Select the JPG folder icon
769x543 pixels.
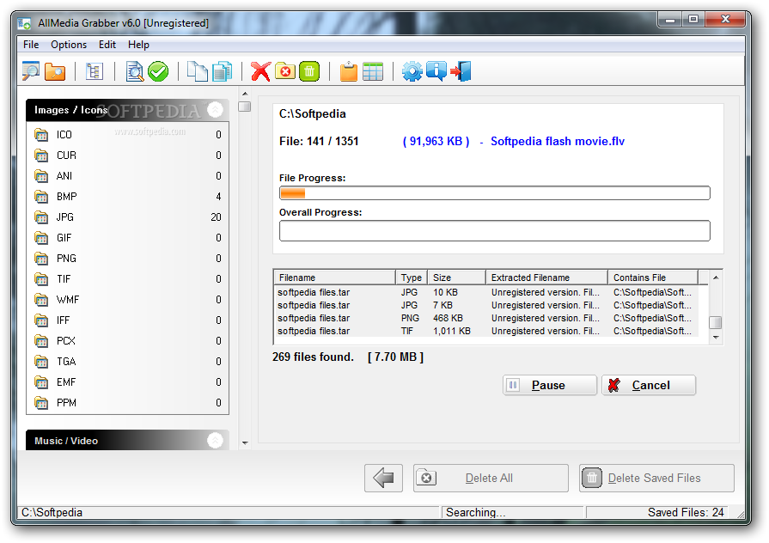click(42, 217)
